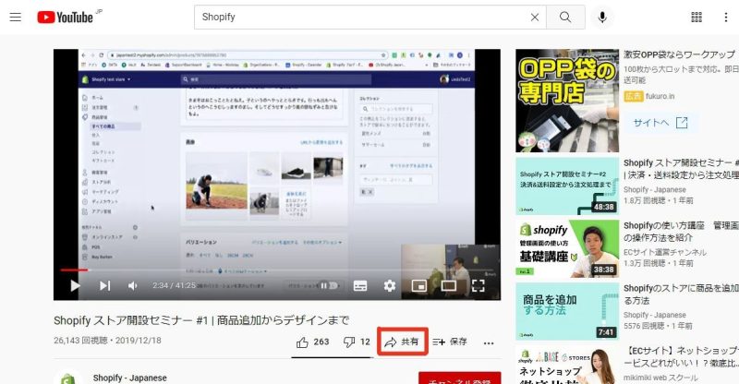
Task: Open the player settings gear
Action: coord(389,285)
